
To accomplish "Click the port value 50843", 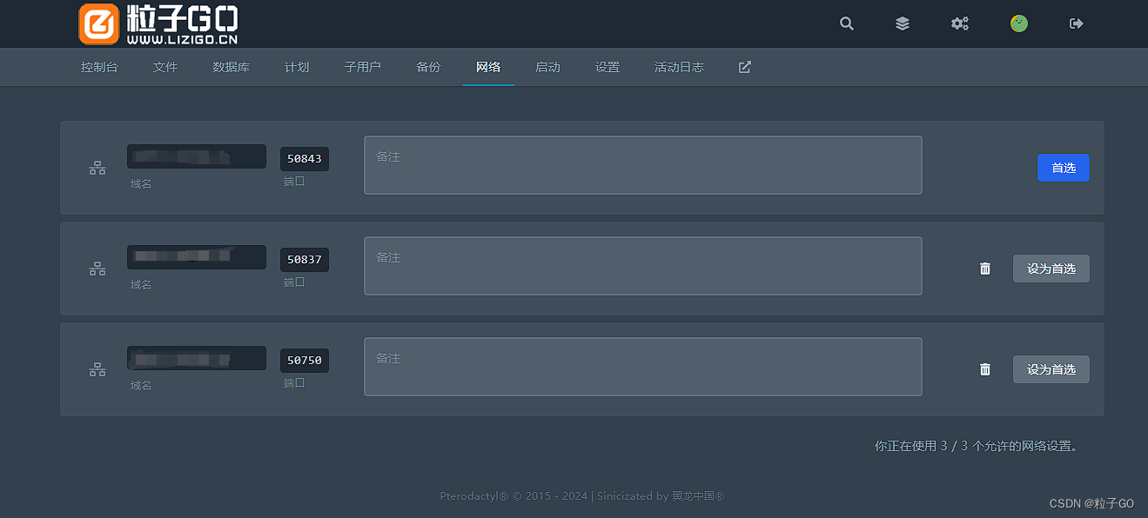I will (x=305, y=159).
